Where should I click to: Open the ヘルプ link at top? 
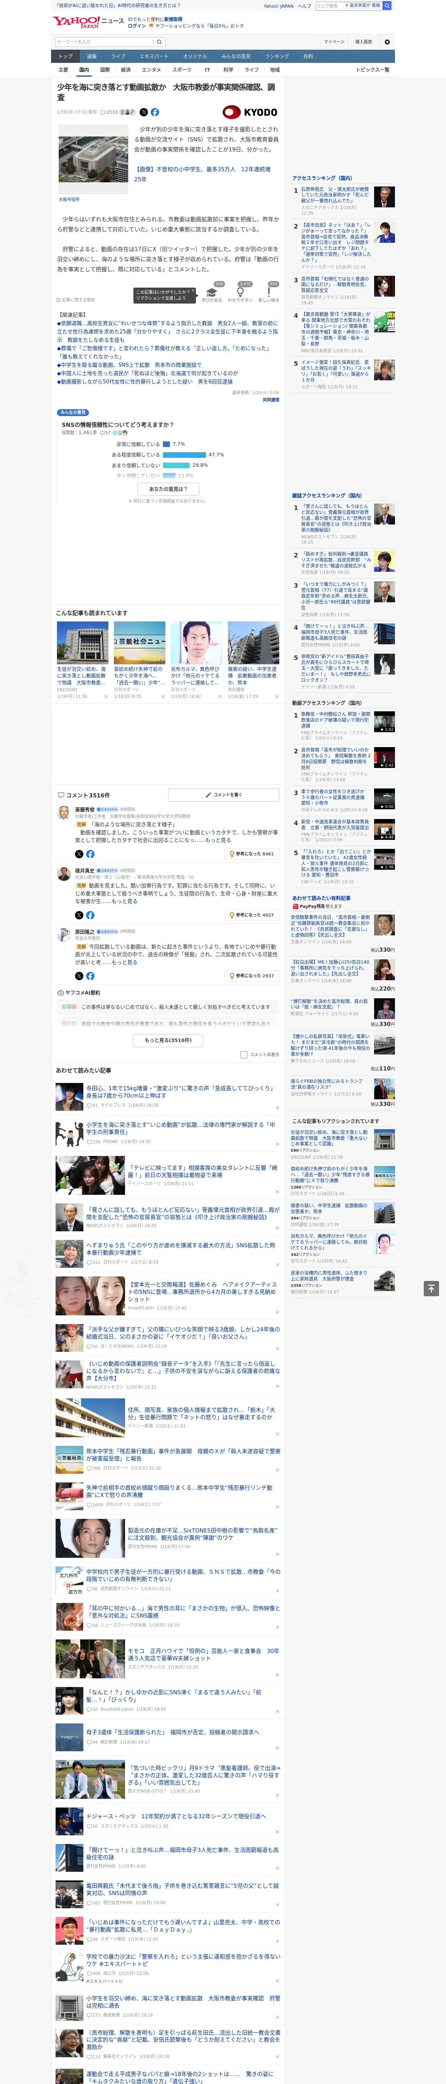[x=304, y=6]
